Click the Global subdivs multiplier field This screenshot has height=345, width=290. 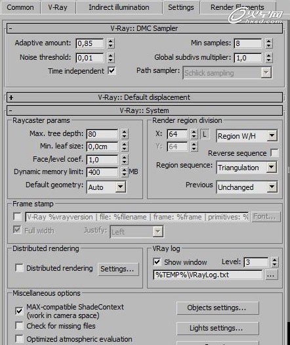pyautogui.click(x=248, y=58)
